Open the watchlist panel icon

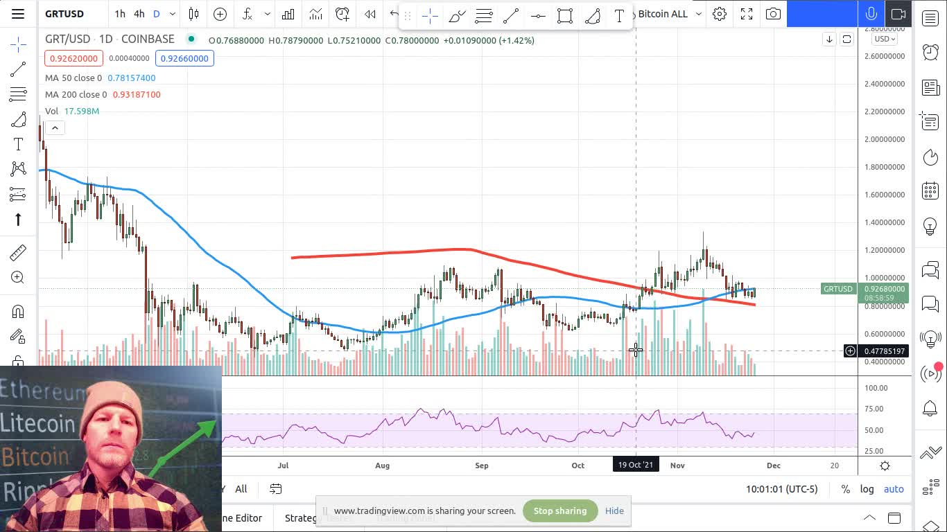tap(930, 18)
